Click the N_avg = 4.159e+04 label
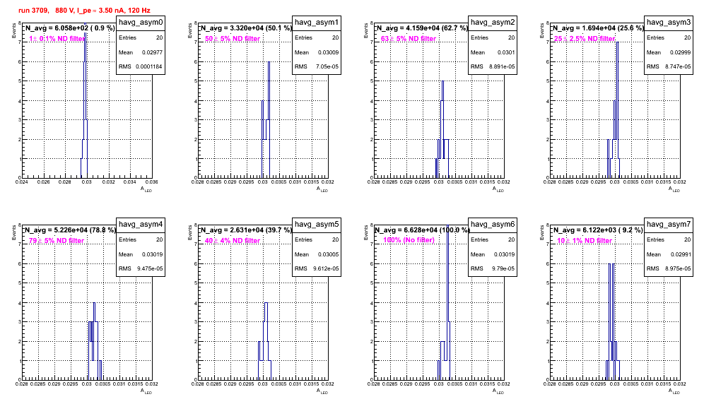Screen dimensions: 704x404 [x=423, y=28]
